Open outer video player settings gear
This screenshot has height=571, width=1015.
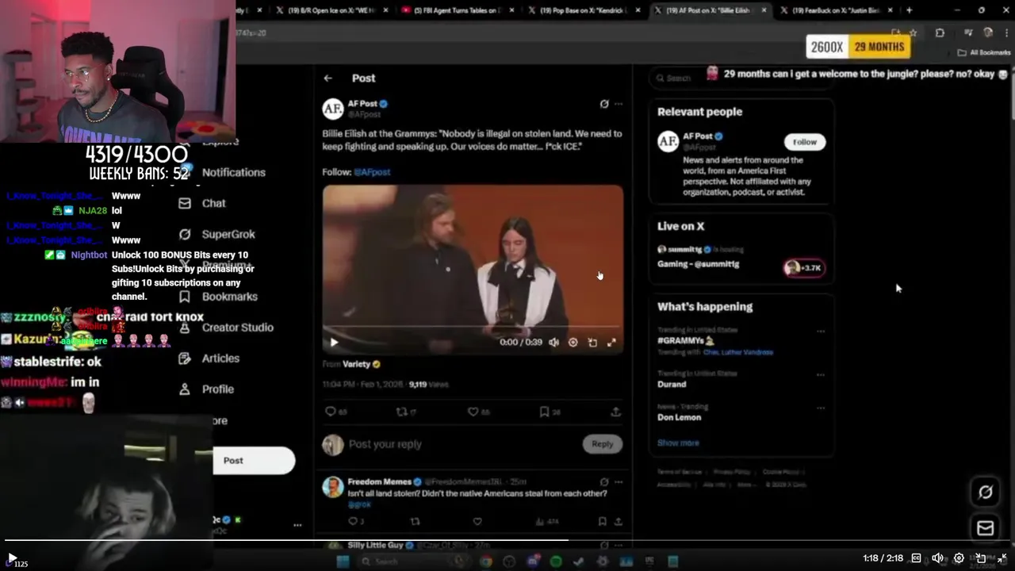tap(959, 558)
